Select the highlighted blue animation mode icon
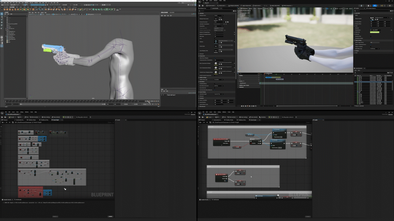 [375, 6]
